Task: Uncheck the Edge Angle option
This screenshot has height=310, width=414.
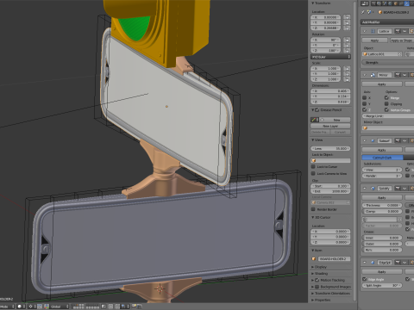Action: point(365,279)
